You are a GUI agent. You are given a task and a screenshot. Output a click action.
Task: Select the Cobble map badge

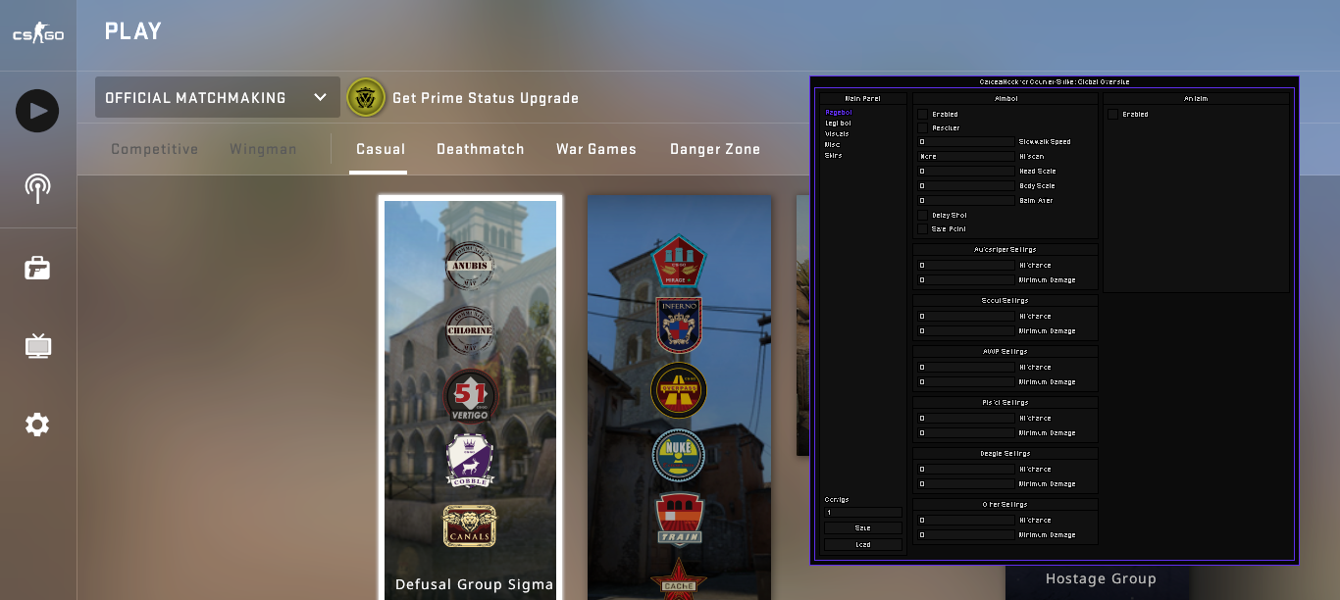(470, 462)
